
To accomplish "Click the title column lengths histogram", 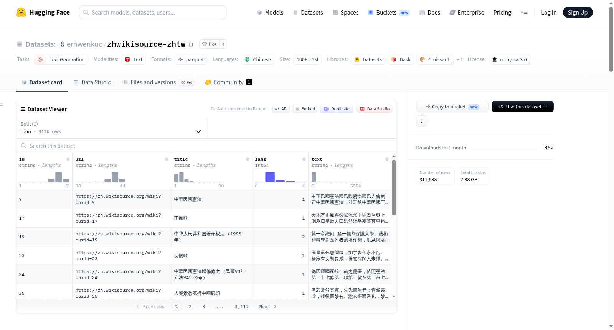I will click(x=199, y=177).
